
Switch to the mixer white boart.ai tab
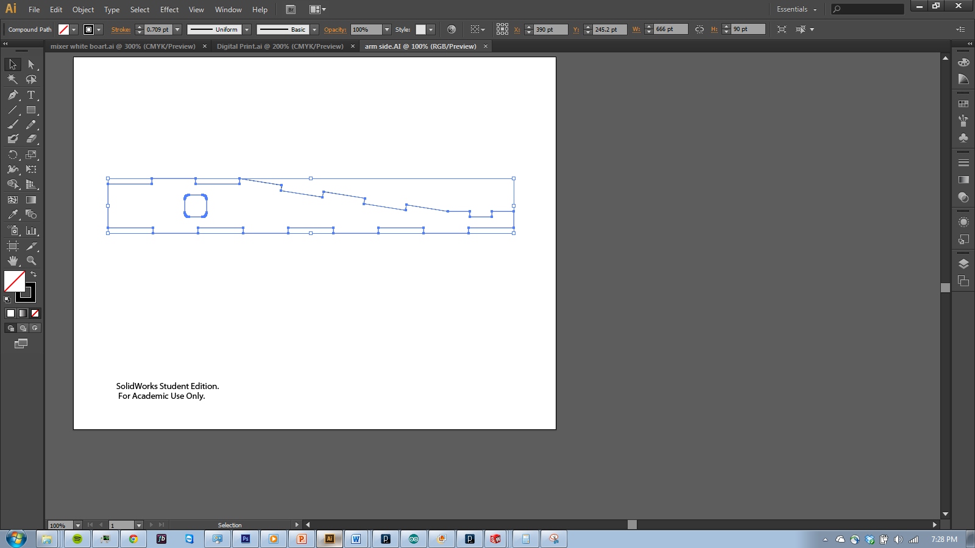[x=123, y=46]
